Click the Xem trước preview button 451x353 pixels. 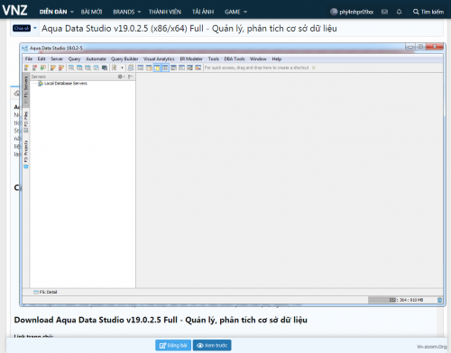click(x=212, y=345)
